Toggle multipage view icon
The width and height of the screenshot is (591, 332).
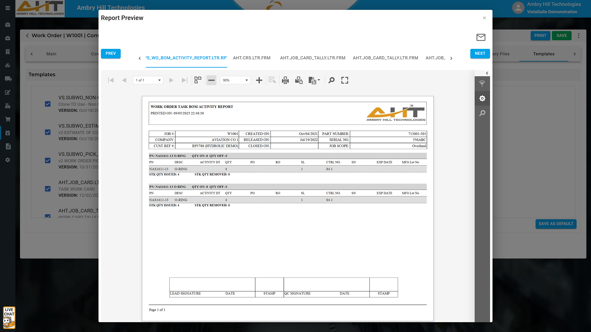tap(198, 80)
